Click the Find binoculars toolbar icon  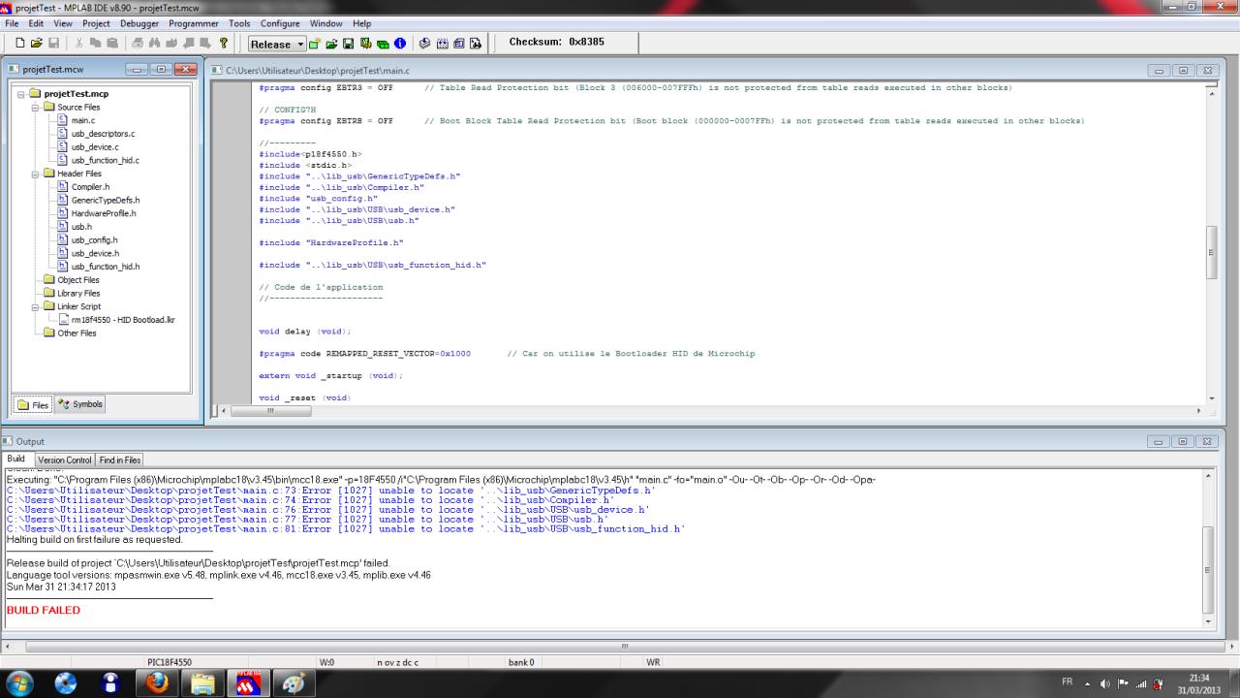click(x=153, y=44)
